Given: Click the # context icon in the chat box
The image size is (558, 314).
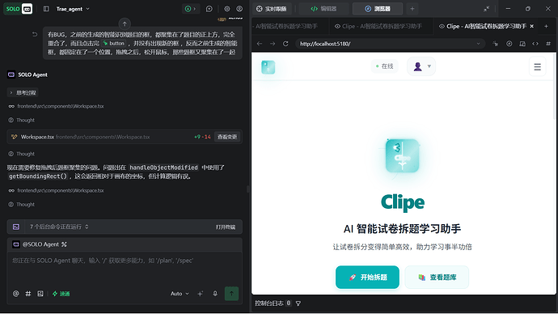Looking at the screenshot, I should pyautogui.click(x=28, y=294).
